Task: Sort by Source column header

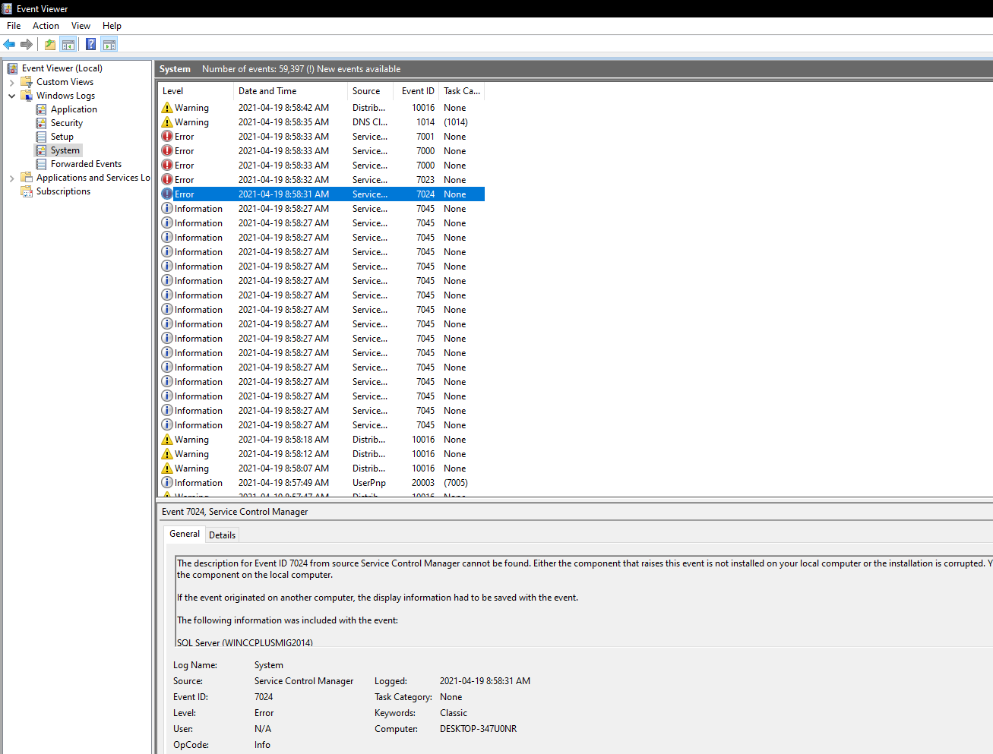Action: pos(370,91)
